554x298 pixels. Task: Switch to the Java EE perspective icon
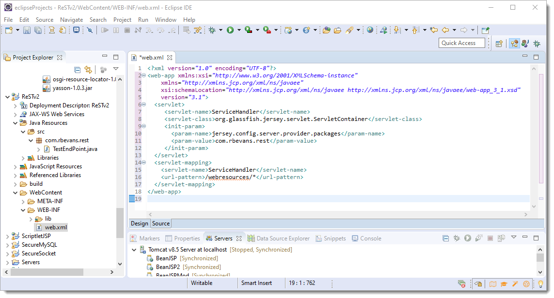pyautogui.click(x=514, y=44)
